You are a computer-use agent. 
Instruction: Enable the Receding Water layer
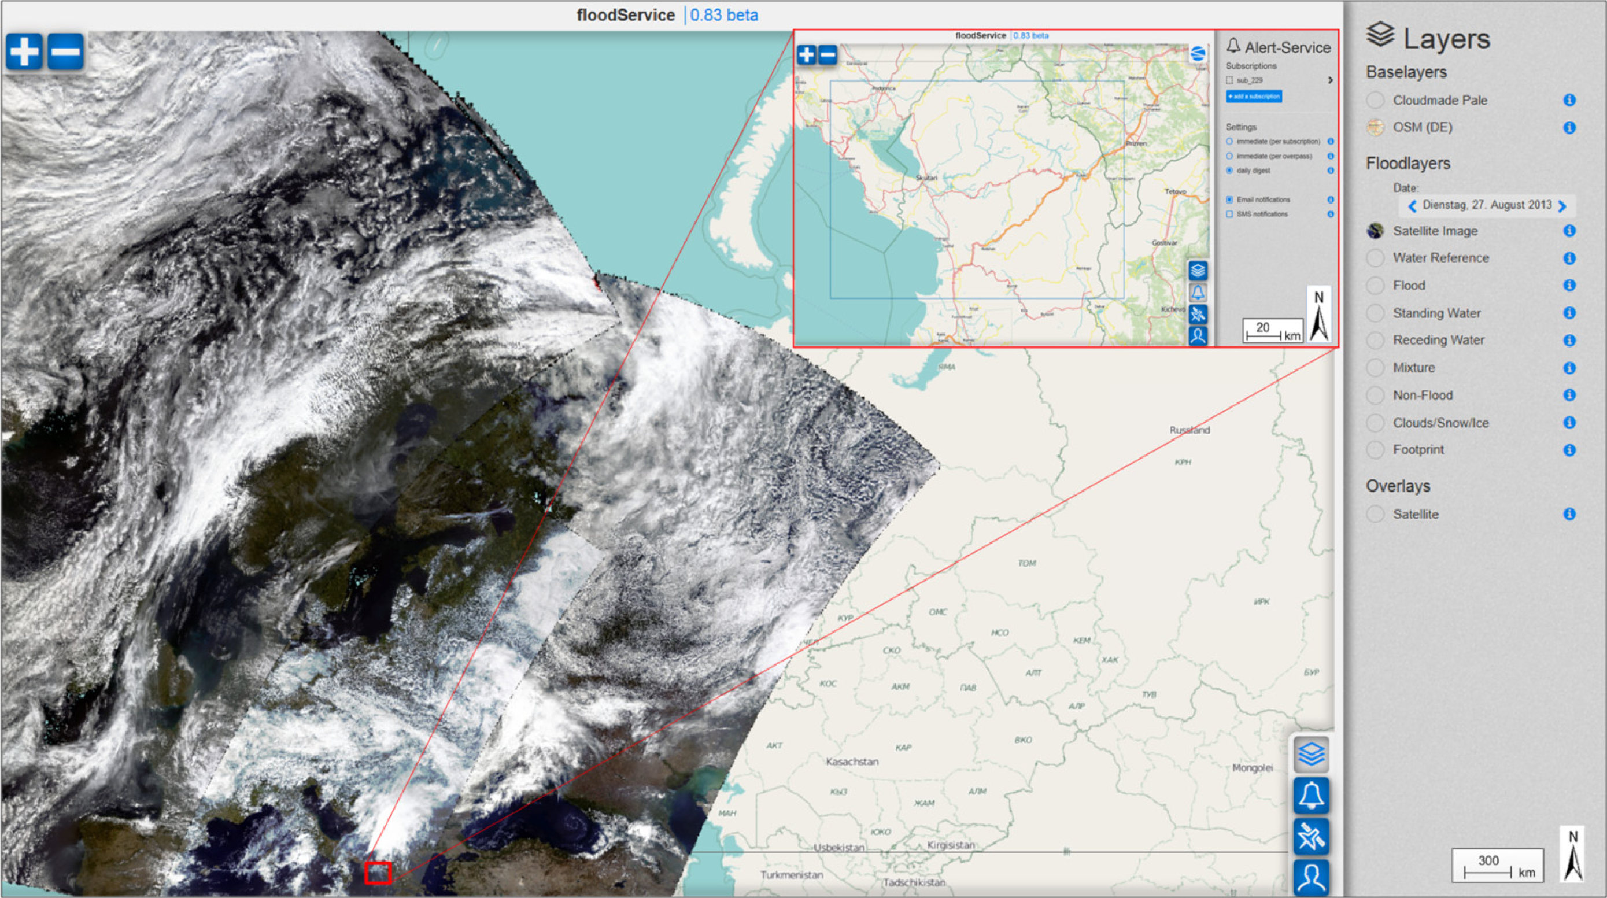[1375, 341]
